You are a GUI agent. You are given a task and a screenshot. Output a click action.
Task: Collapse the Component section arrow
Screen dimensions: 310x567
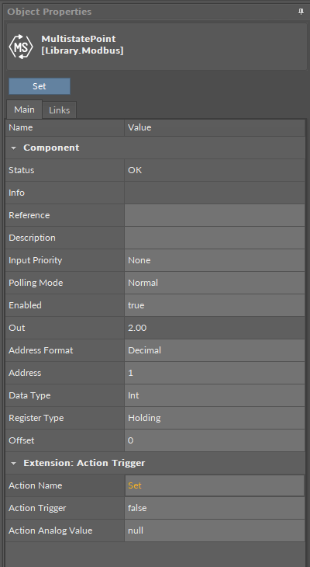(x=14, y=148)
